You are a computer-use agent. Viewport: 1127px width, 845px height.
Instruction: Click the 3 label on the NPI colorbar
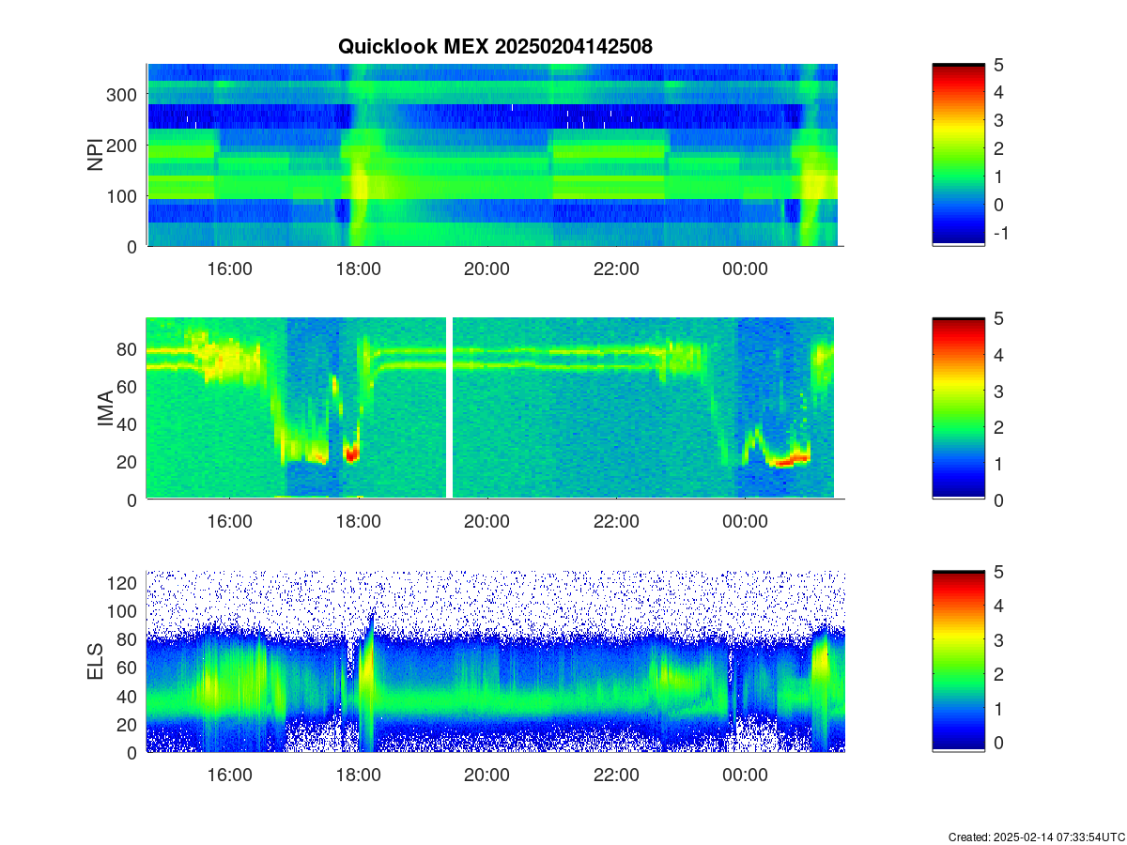[x=999, y=120]
